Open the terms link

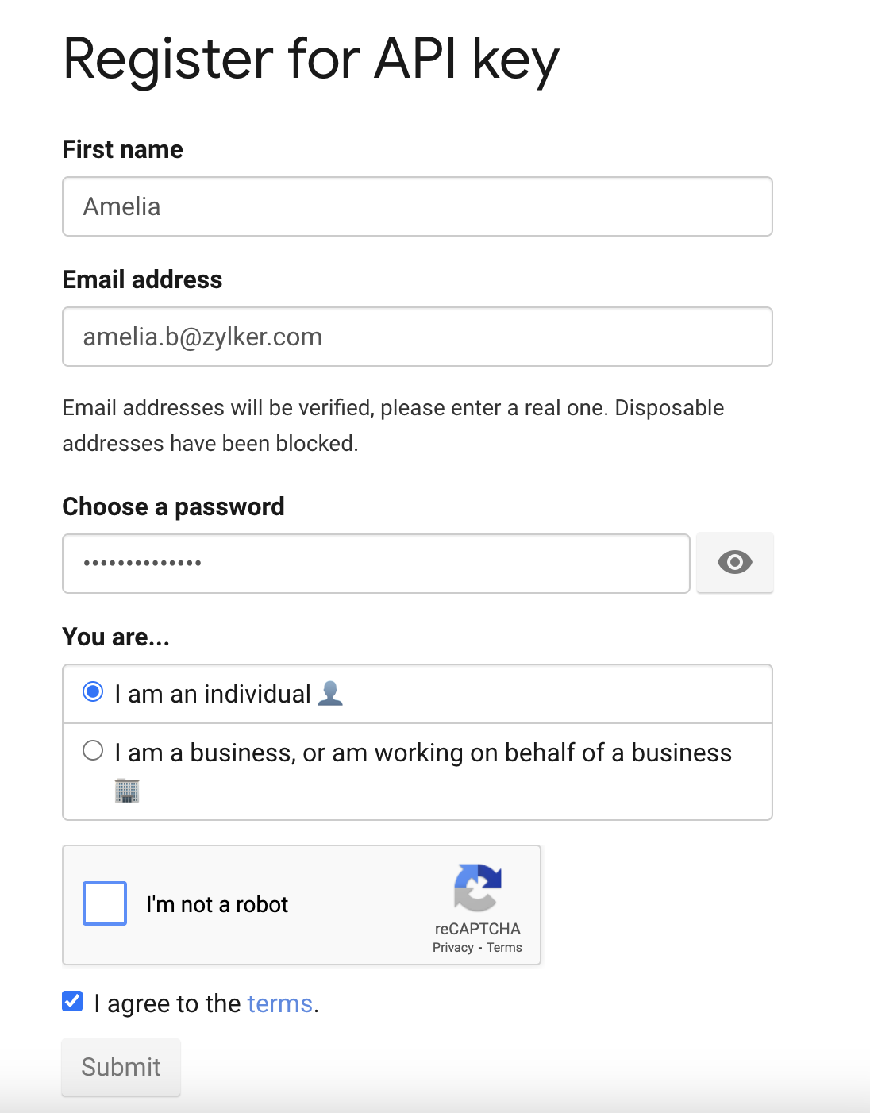279,1003
